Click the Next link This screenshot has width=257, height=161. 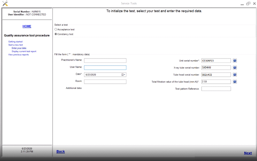pos(248,153)
